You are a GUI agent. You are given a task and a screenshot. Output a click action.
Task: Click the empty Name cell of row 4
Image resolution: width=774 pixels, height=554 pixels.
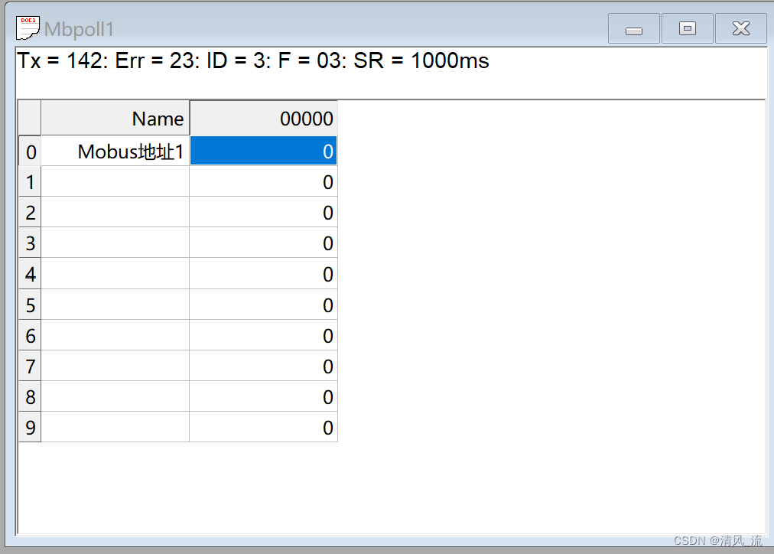(x=114, y=274)
